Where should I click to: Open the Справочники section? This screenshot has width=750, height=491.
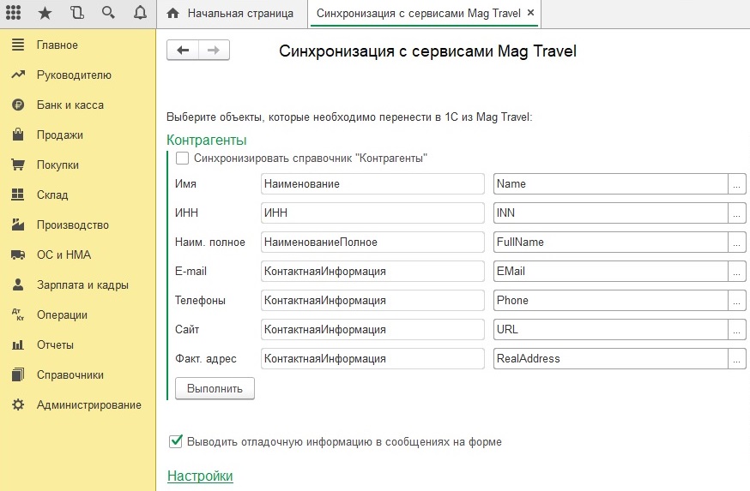click(70, 374)
